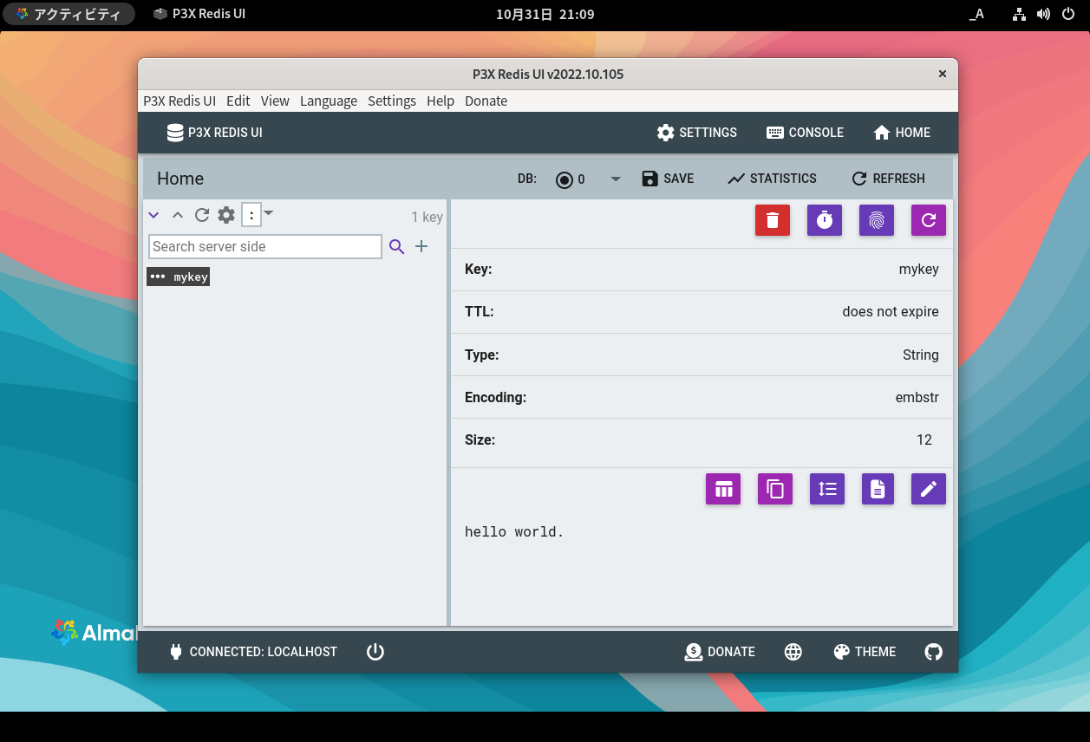1090x742 pixels.
Task: Click the P3X REDIS UI database logo
Action: [x=214, y=133]
